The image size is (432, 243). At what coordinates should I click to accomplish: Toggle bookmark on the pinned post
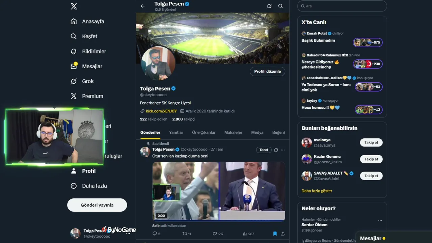point(275,234)
